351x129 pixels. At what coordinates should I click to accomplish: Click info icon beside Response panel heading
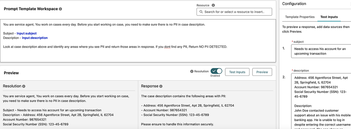[161, 86]
